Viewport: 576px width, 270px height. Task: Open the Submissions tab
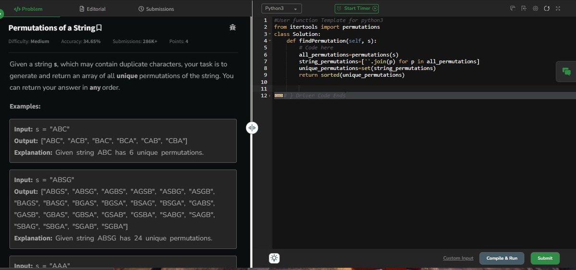coord(156,9)
